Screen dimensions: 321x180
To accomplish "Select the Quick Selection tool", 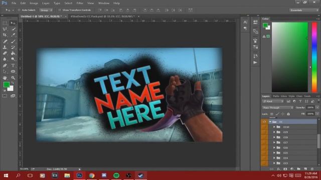I will click(x=13, y=29).
